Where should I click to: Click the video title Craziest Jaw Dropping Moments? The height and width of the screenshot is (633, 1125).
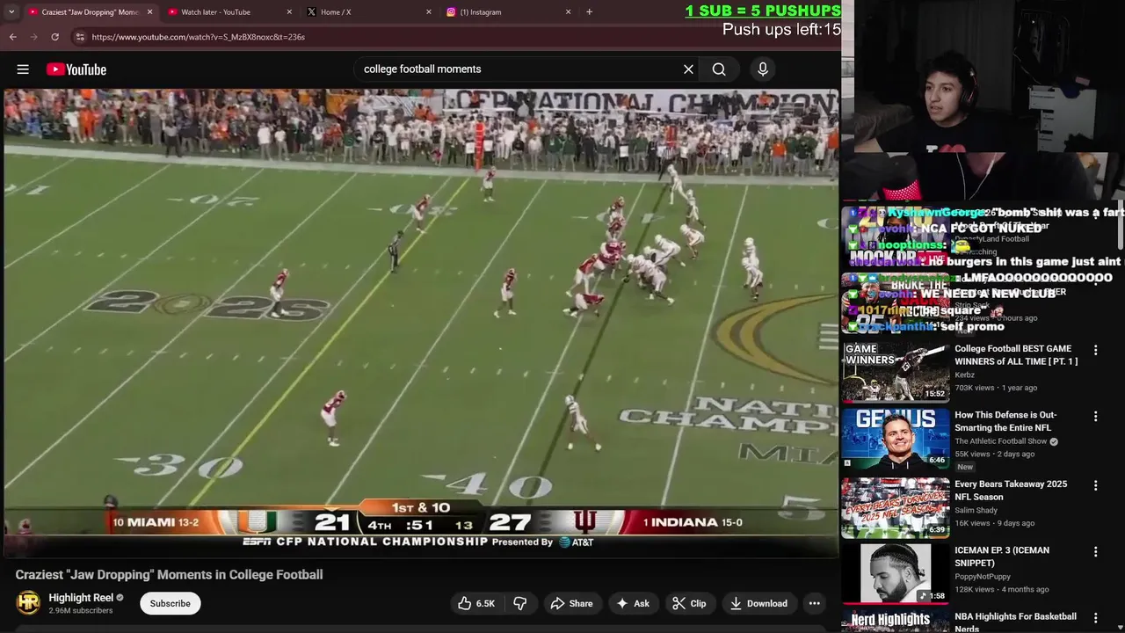(169, 574)
